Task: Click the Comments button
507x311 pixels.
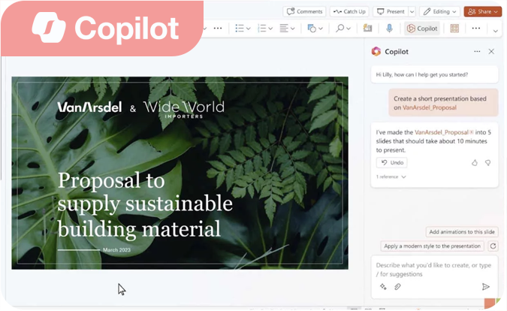Action: pos(305,11)
